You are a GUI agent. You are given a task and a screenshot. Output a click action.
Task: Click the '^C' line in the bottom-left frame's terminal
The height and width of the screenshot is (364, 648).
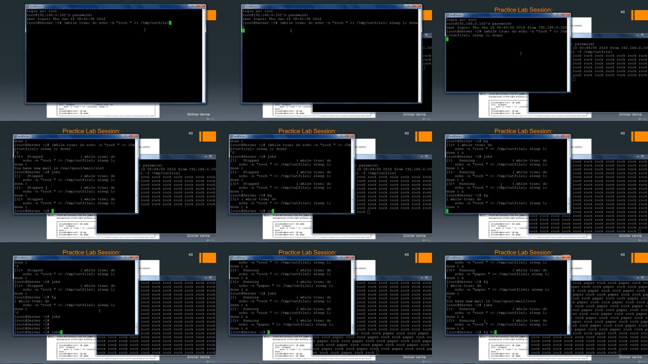17,313
